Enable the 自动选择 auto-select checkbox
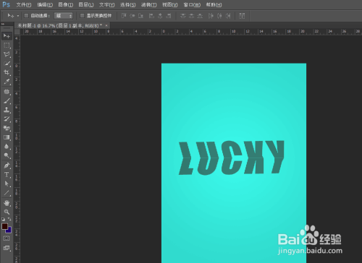This screenshot has height=263, width=362. point(26,16)
